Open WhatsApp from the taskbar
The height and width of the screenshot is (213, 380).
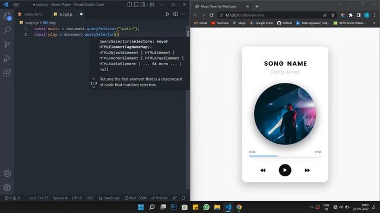[206, 207]
